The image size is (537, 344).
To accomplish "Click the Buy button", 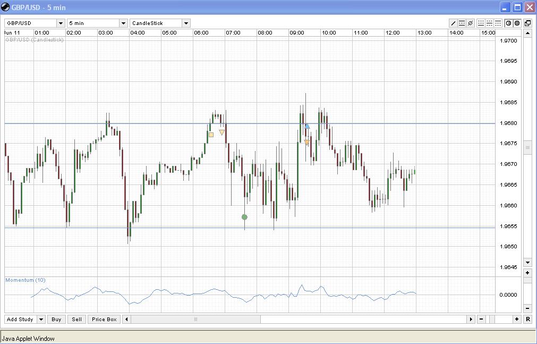I will [56, 320].
